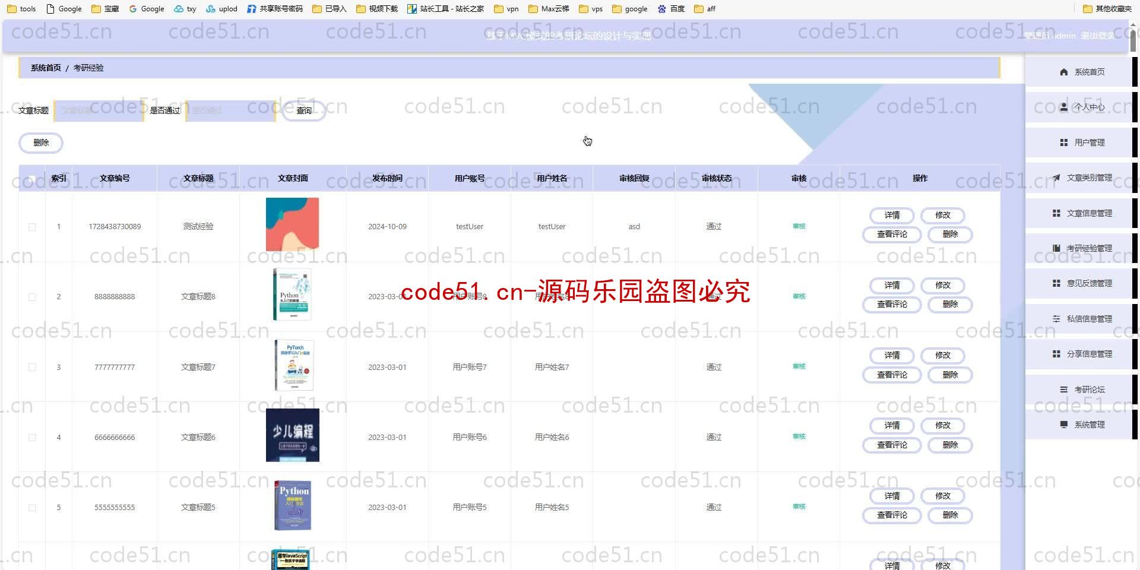The height and width of the screenshot is (570, 1140).
Task: Open the 视频下载 bookmark folder
Action: click(x=377, y=8)
